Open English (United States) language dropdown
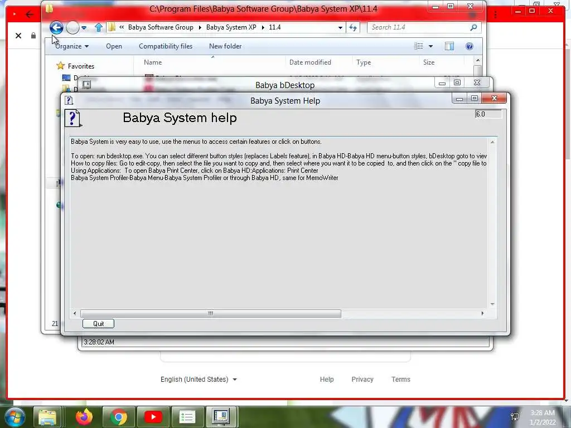 pyautogui.click(x=199, y=379)
